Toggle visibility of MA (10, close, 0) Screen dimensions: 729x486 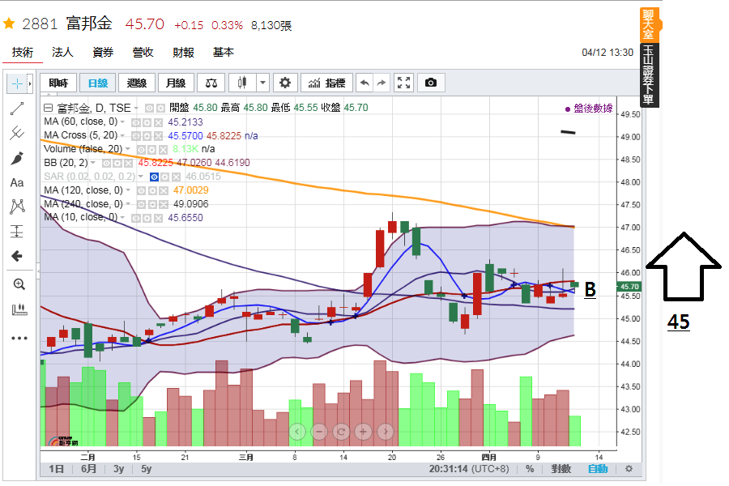pos(136,218)
